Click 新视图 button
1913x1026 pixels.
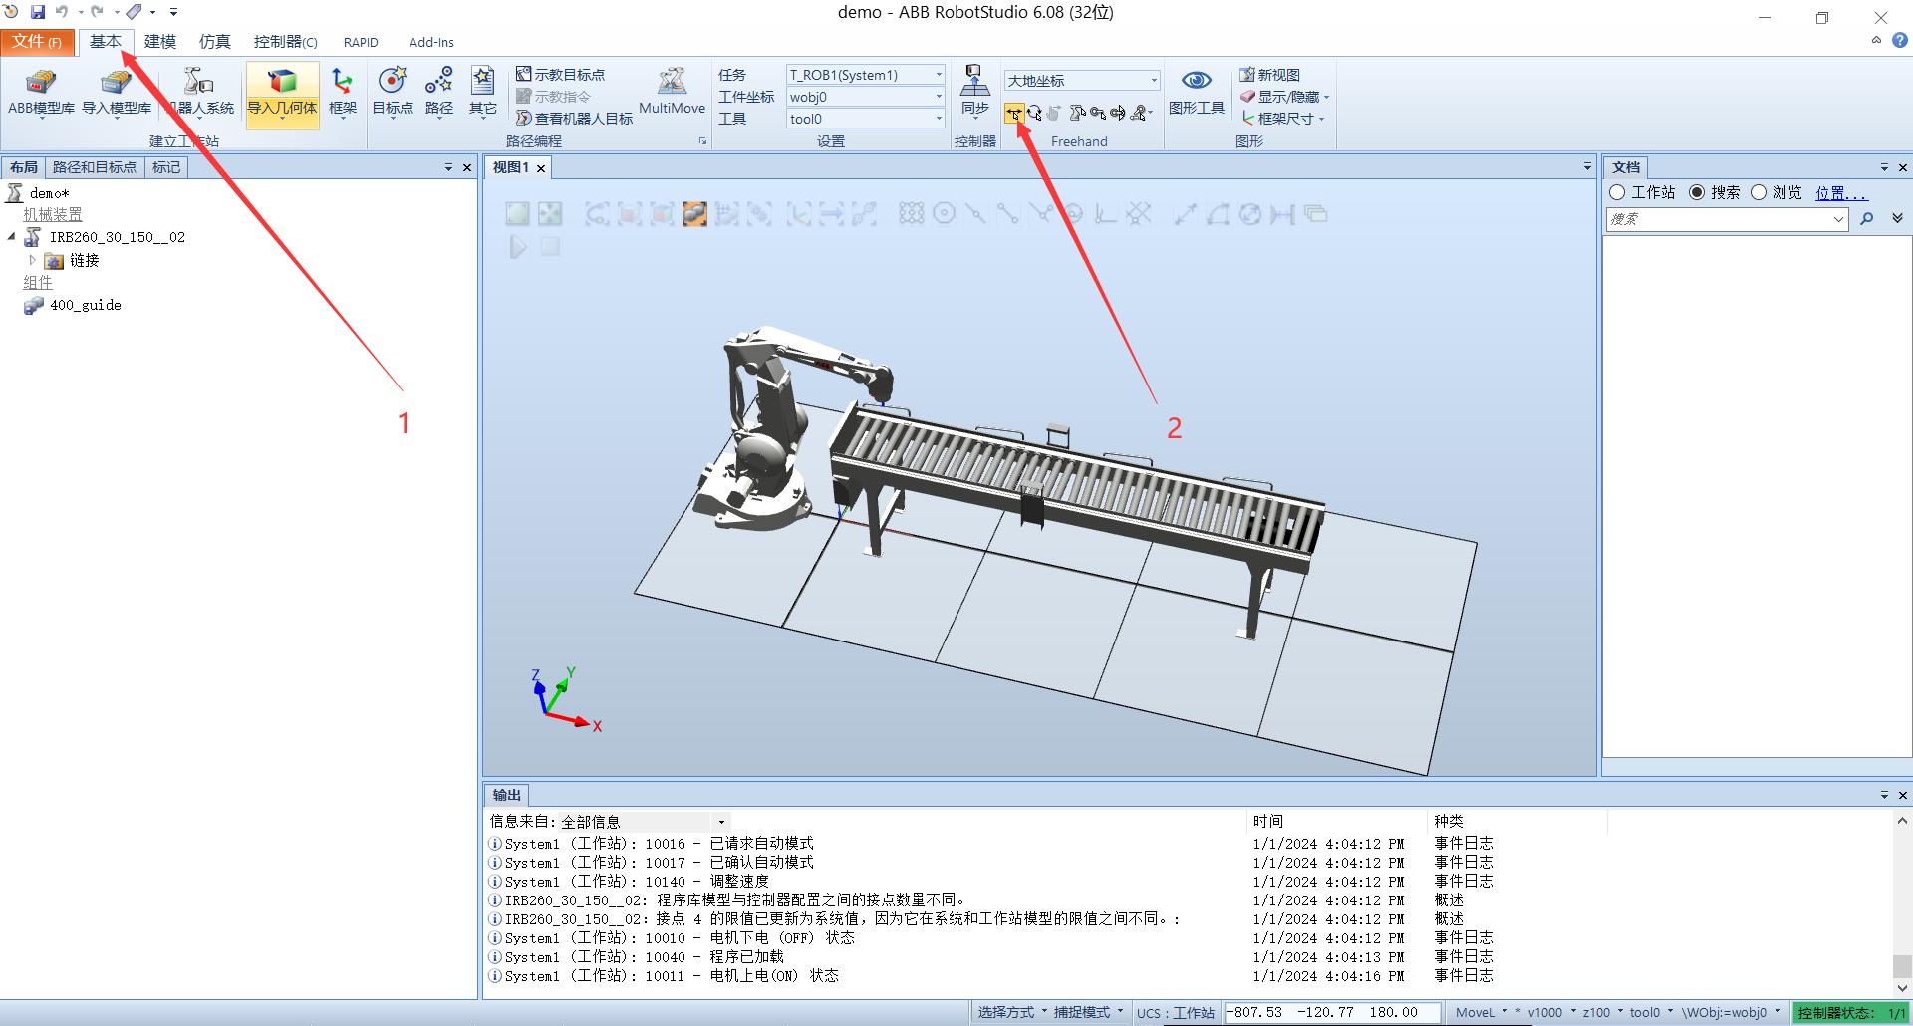click(1269, 75)
